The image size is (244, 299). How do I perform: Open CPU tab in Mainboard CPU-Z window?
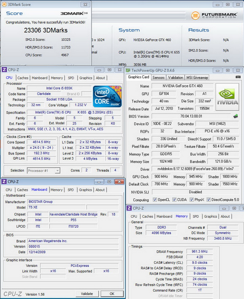coord(9,190)
